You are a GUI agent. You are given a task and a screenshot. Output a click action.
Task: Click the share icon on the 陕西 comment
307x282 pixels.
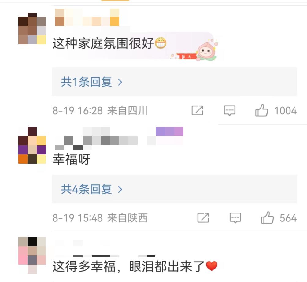203,218
